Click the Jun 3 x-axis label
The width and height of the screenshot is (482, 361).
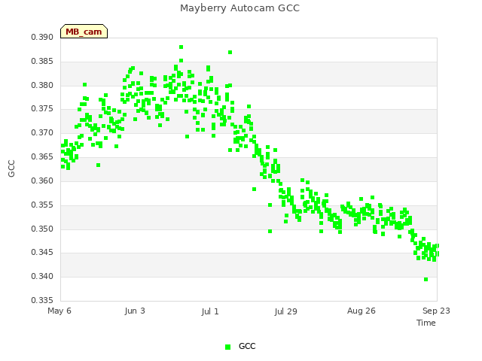pos(135,311)
